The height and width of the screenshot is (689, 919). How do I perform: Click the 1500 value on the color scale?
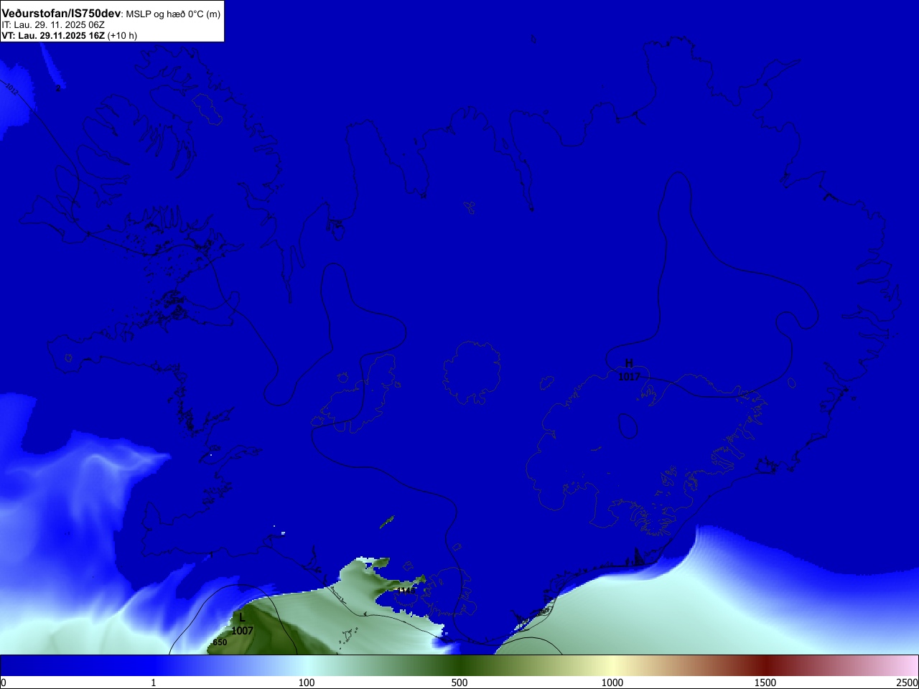click(765, 683)
